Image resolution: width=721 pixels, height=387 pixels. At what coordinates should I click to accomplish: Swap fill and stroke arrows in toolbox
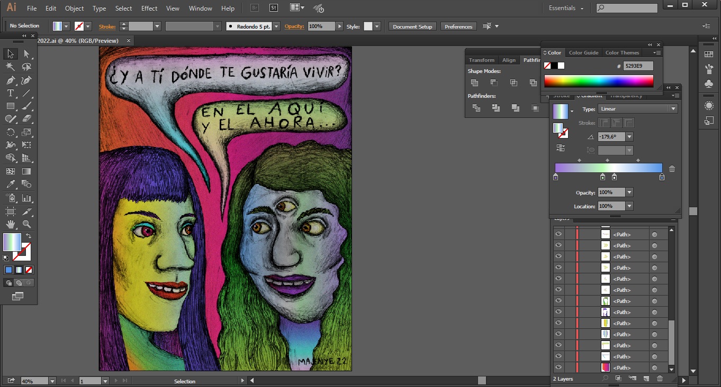[x=29, y=236]
